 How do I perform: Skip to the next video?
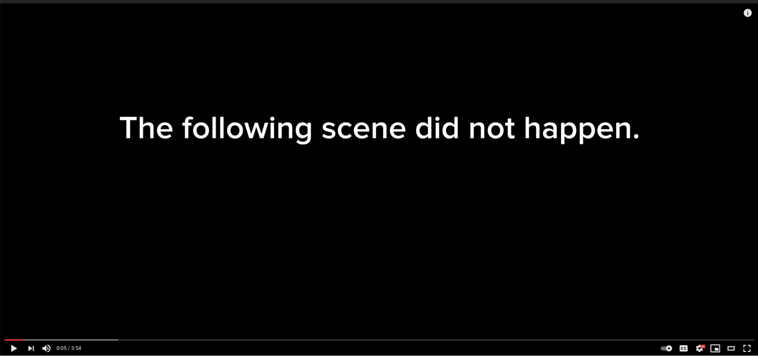(x=31, y=348)
